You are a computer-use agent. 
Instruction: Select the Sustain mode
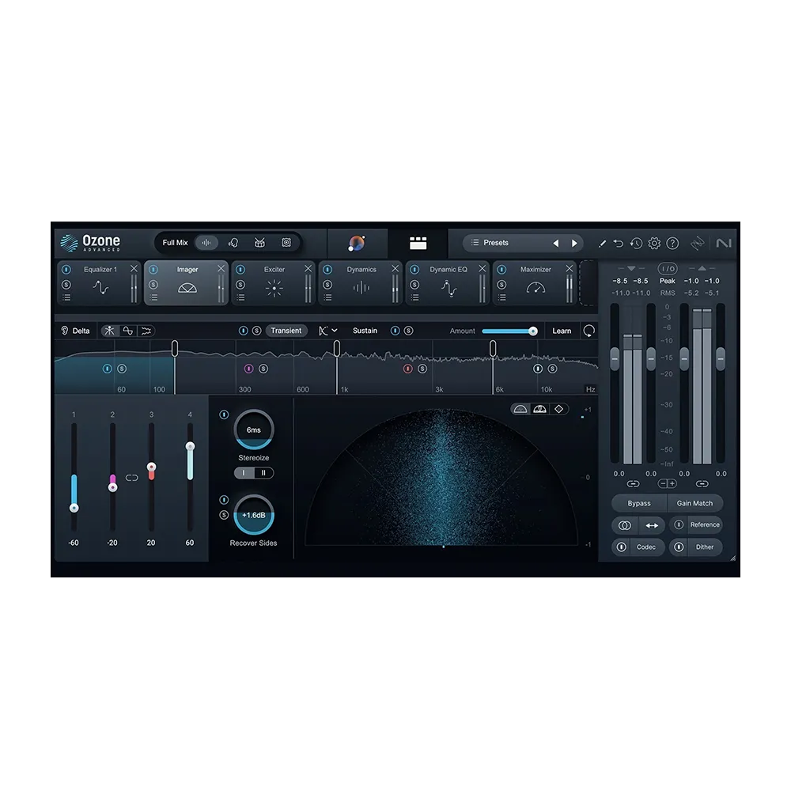[365, 331]
